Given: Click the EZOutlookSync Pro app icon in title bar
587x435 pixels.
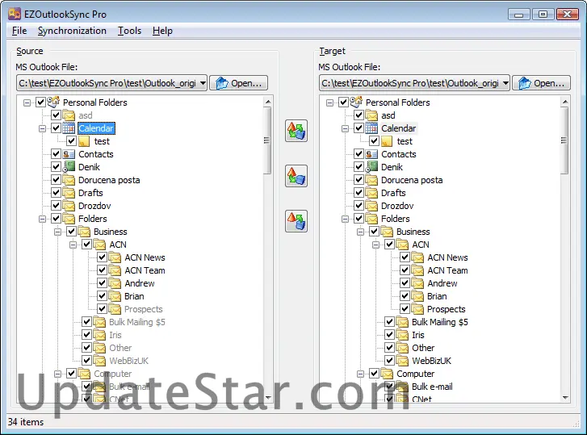Looking at the screenshot, I should pyautogui.click(x=15, y=14).
